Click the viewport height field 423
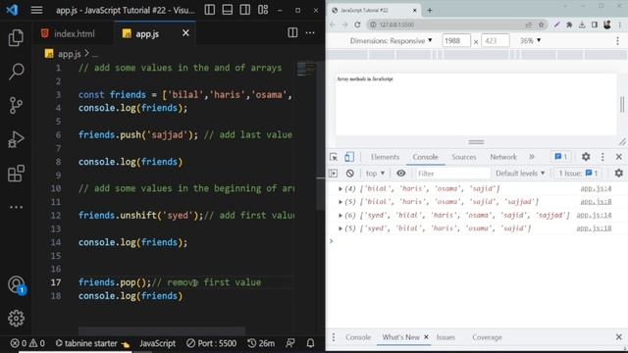Screen dimensions: 628x353 point(495,41)
